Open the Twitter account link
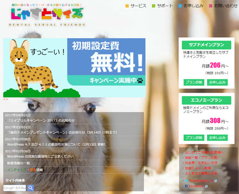 [201, 181]
